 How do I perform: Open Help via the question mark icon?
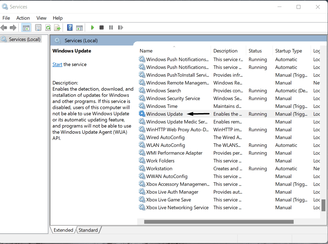point(70,28)
